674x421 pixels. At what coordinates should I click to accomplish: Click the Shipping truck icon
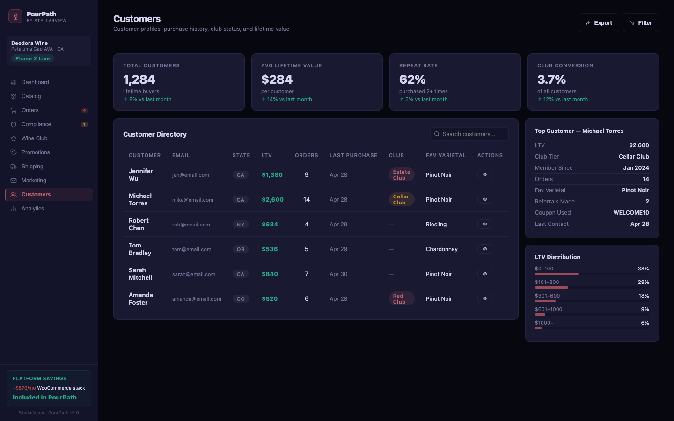click(x=14, y=167)
